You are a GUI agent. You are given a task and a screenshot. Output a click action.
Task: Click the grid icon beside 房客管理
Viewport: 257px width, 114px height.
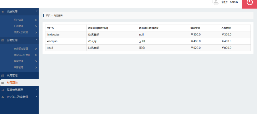[3, 40]
